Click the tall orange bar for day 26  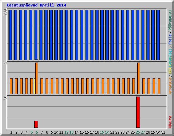click(139, 78)
